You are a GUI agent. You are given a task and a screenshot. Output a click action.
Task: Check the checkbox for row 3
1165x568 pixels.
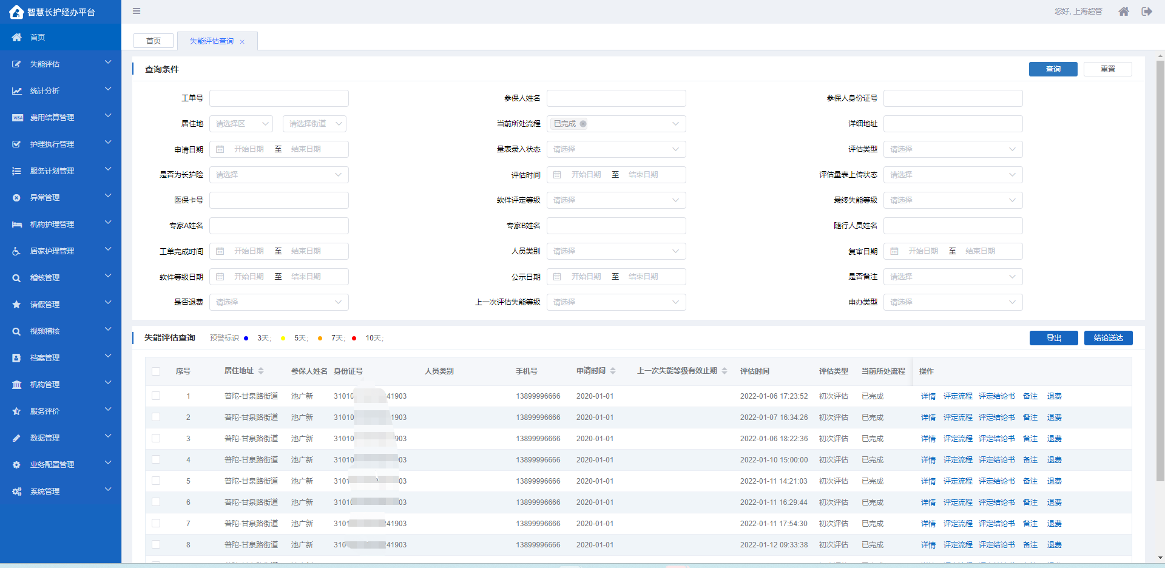[x=156, y=438]
